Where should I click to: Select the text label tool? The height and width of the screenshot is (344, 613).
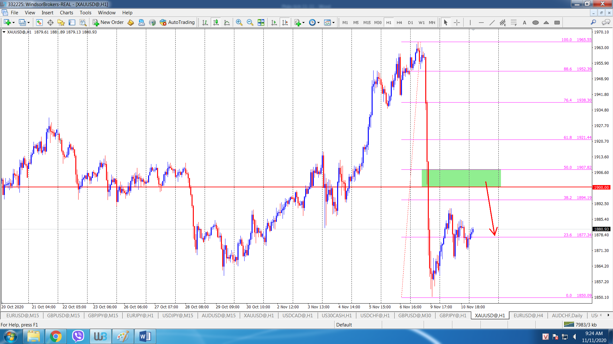524,22
